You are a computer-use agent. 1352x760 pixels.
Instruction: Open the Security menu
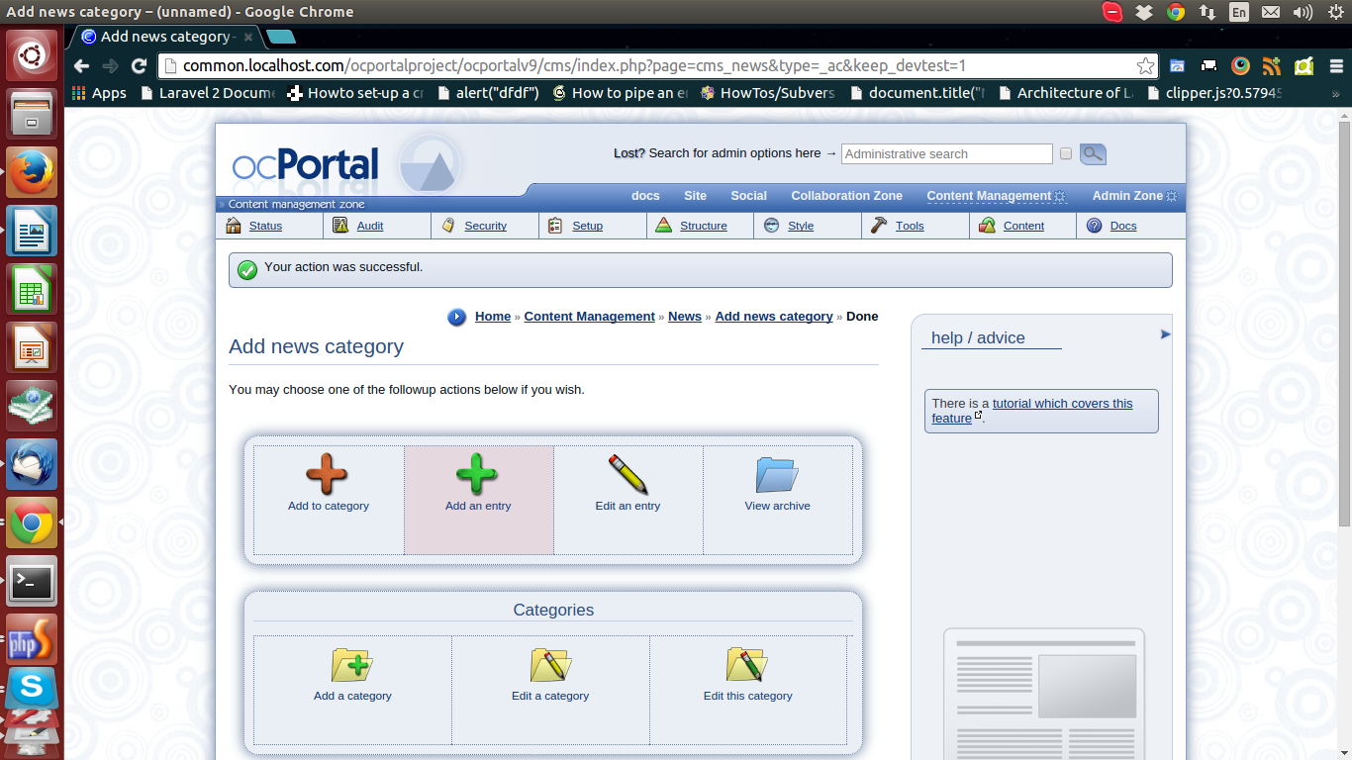point(485,226)
